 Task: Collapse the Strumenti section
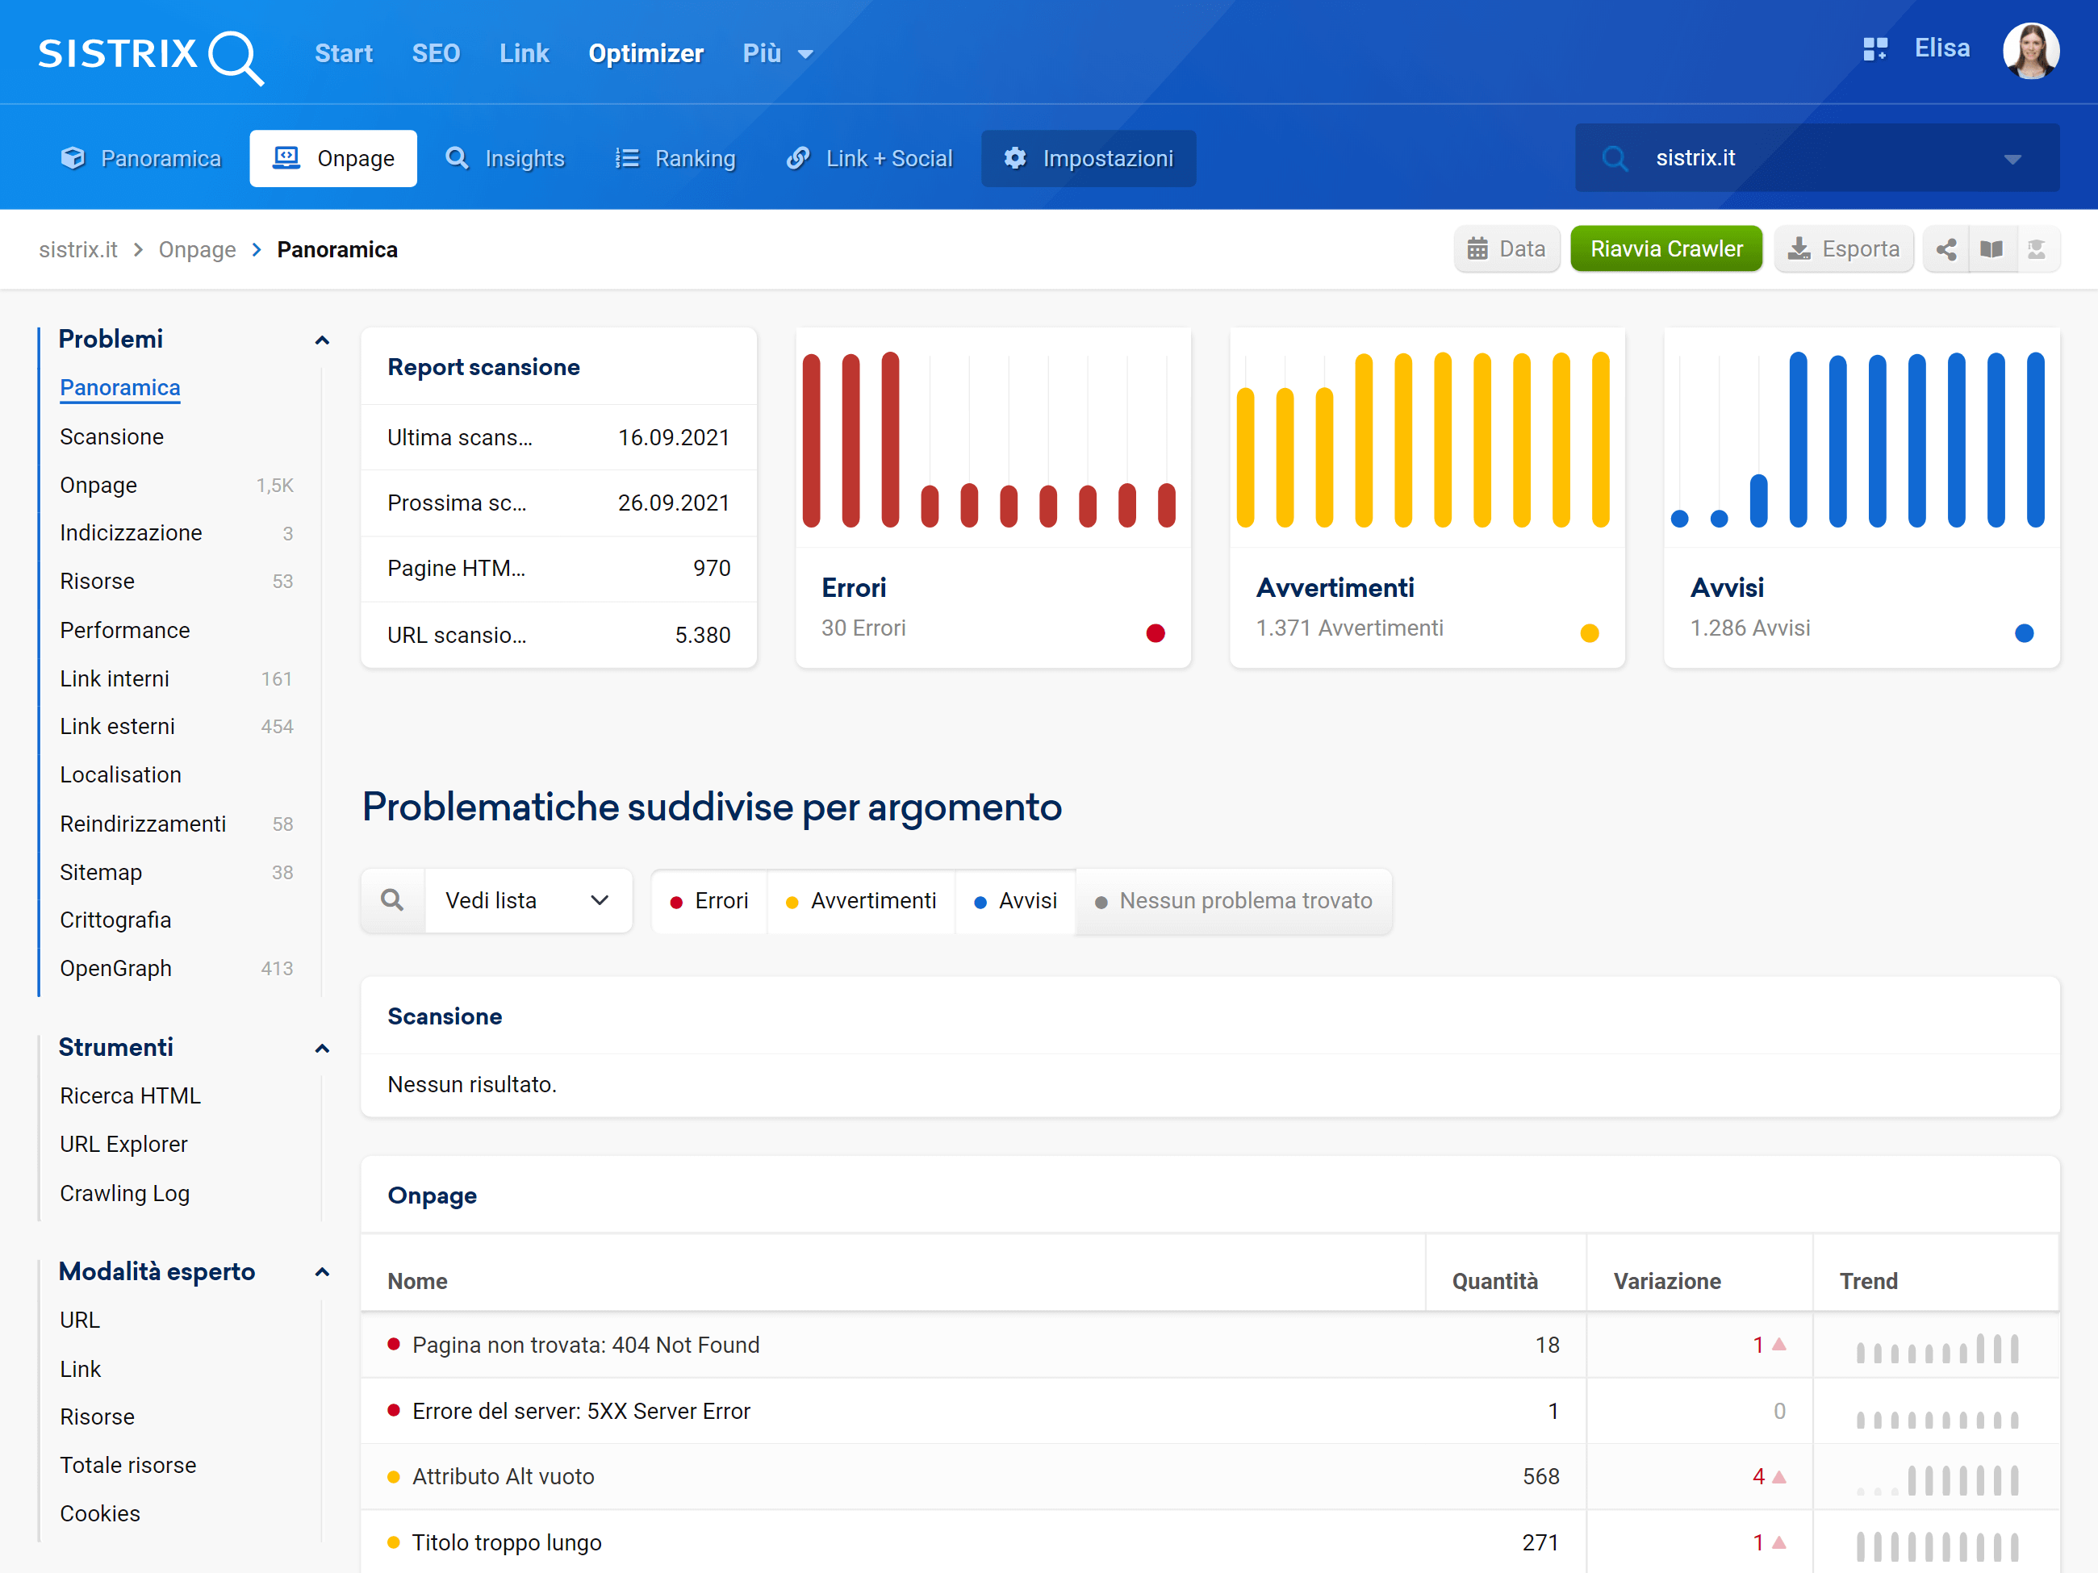click(323, 1048)
